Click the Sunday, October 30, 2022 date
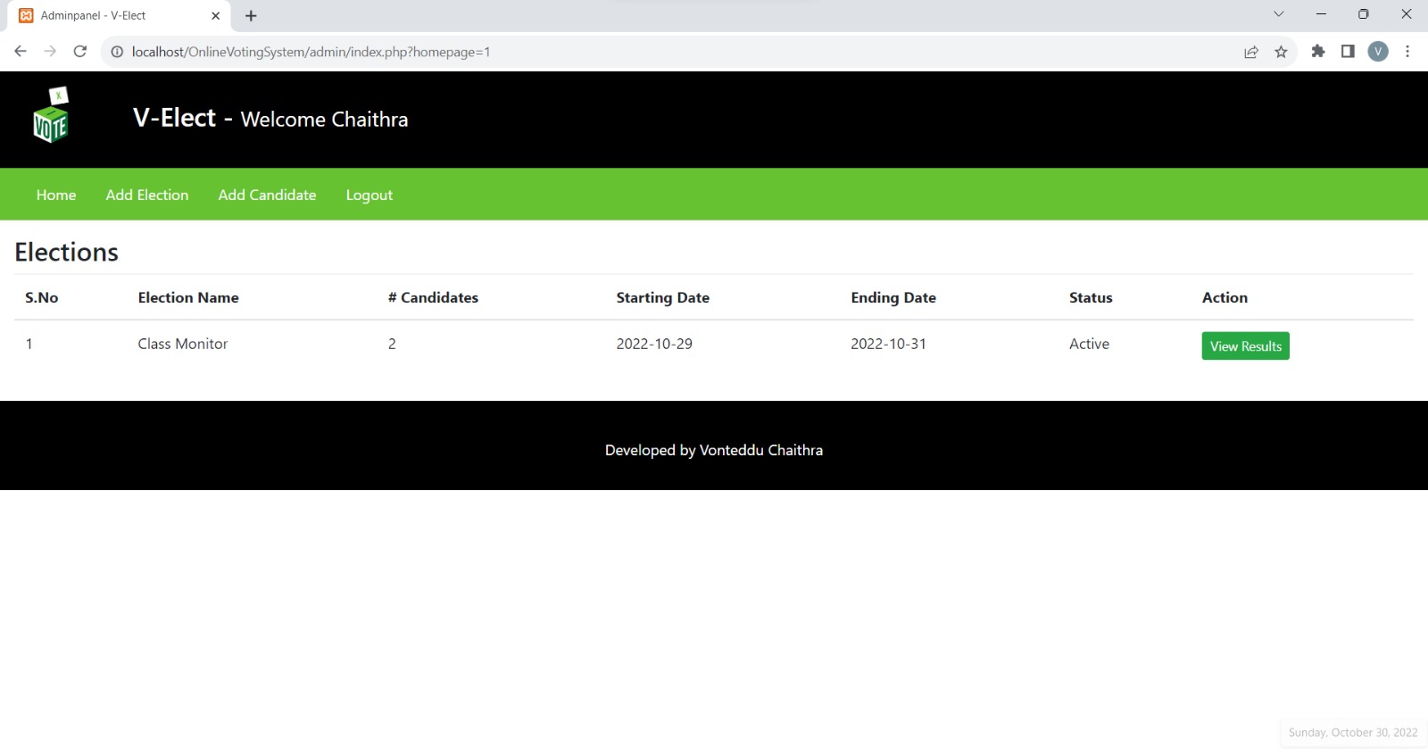This screenshot has width=1428, height=749. (x=1353, y=732)
